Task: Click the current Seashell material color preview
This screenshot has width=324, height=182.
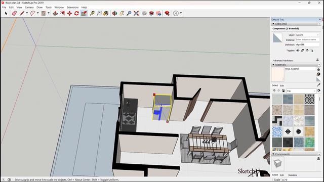Action: click(278, 74)
